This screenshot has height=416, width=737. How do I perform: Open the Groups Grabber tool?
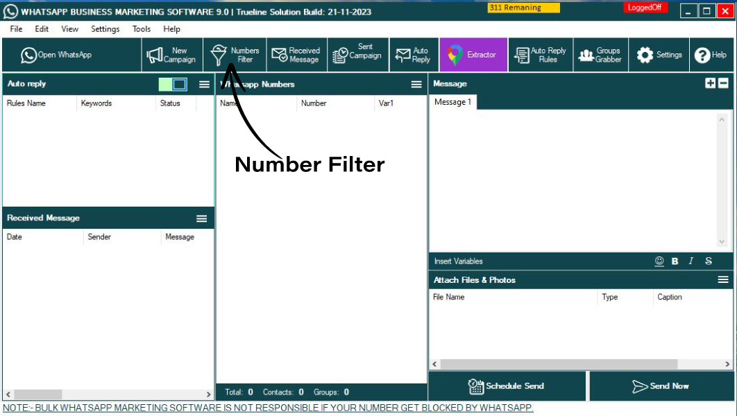point(601,55)
